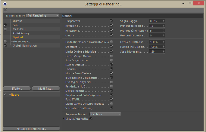Click the Livello di Dettaglio spinner arrows
The width and height of the screenshot is (206, 132).
pos(164,42)
